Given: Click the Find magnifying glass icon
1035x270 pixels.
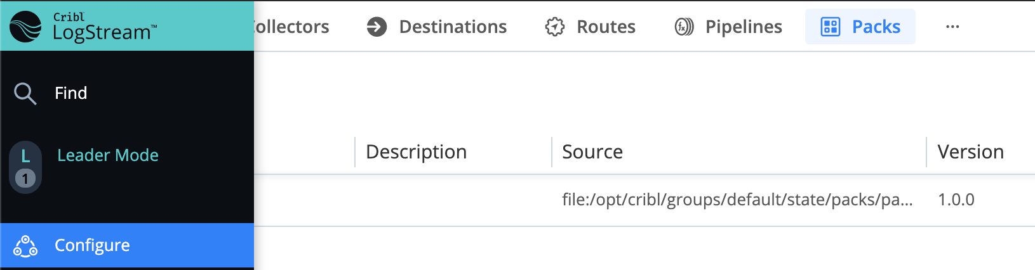Looking at the screenshot, I should (x=25, y=94).
